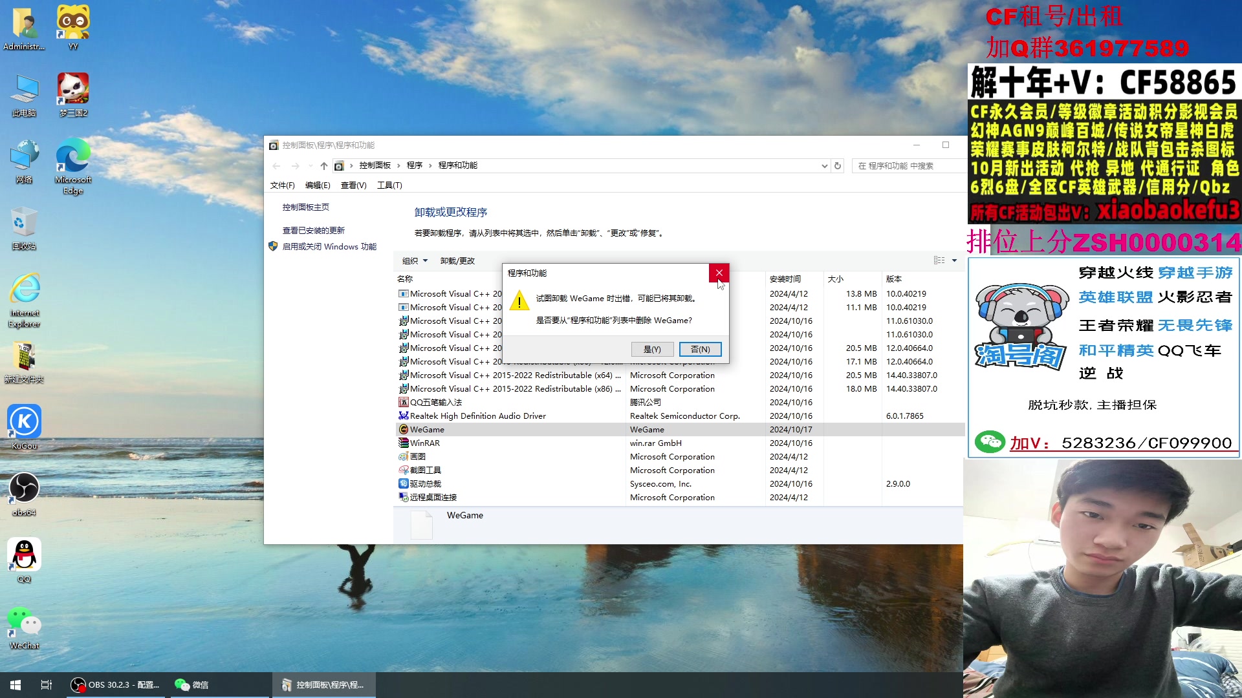Open the recent locations dropdown arrow
The width and height of the screenshot is (1242, 698).
(310, 166)
